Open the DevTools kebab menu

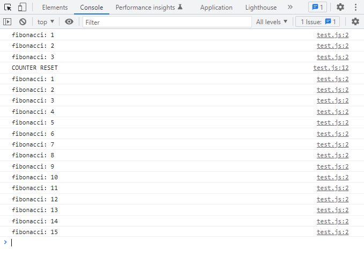pos(356,8)
